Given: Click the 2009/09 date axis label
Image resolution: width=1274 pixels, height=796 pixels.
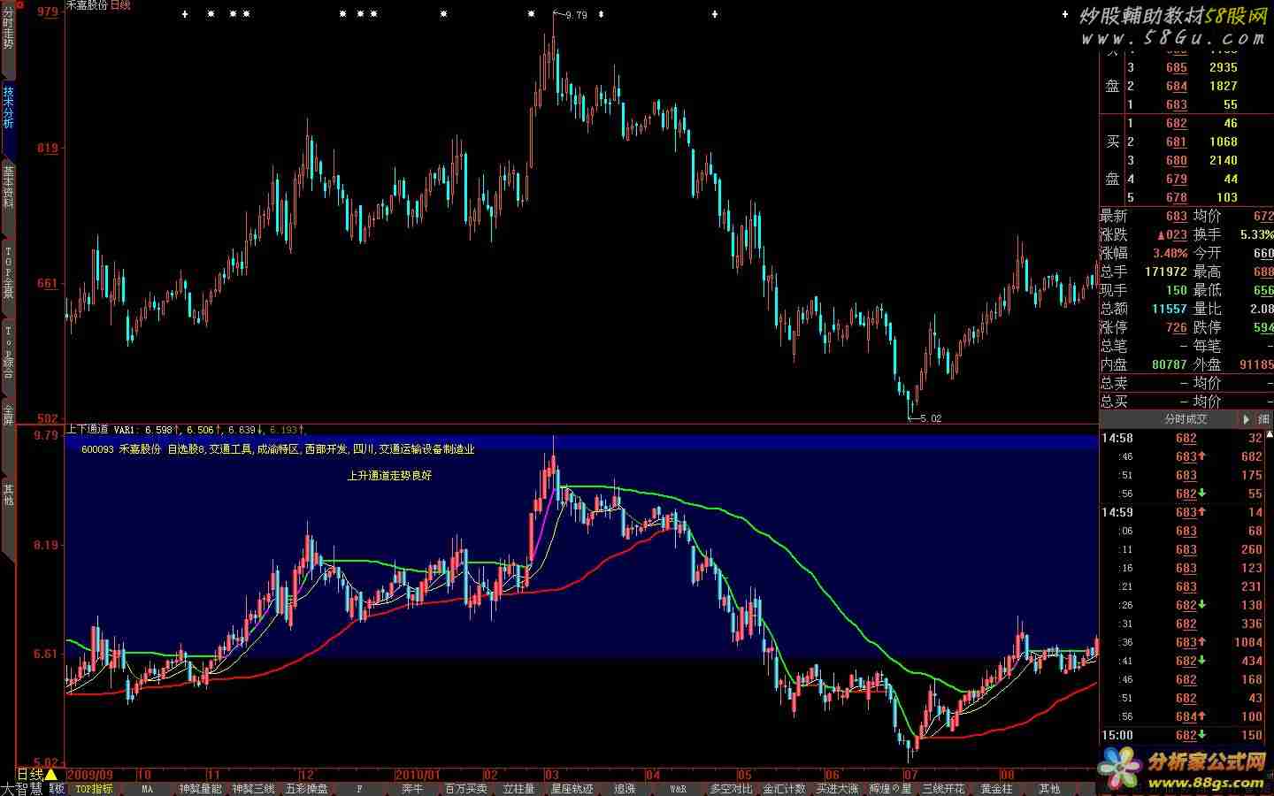Looking at the screenshot, I should pyautogui.click(x=90, y=775).
